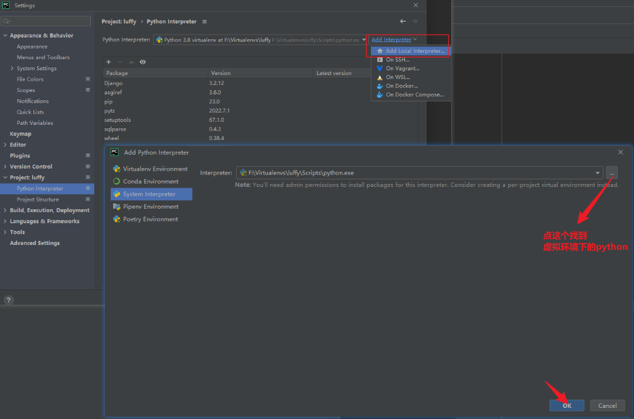
Task: Click the OK button
Action: coord(567,406)
